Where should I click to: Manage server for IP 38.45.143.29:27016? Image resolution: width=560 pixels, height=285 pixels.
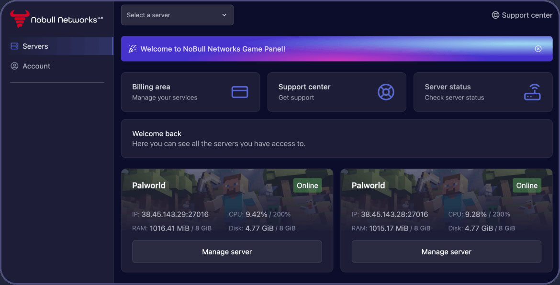pyautogui.click(x=227, y=252)
